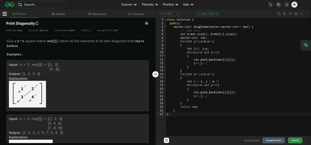Image resolution: width=311 pixels, height=145 pixels.
Task: Click the n=2 explanation matrix image
Action: (x=27, y=94)
